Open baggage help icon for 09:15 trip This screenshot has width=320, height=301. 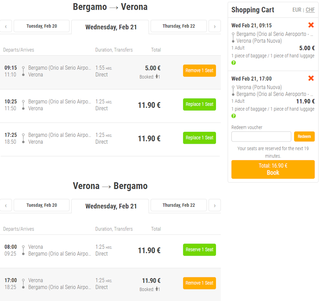[234, 63]
